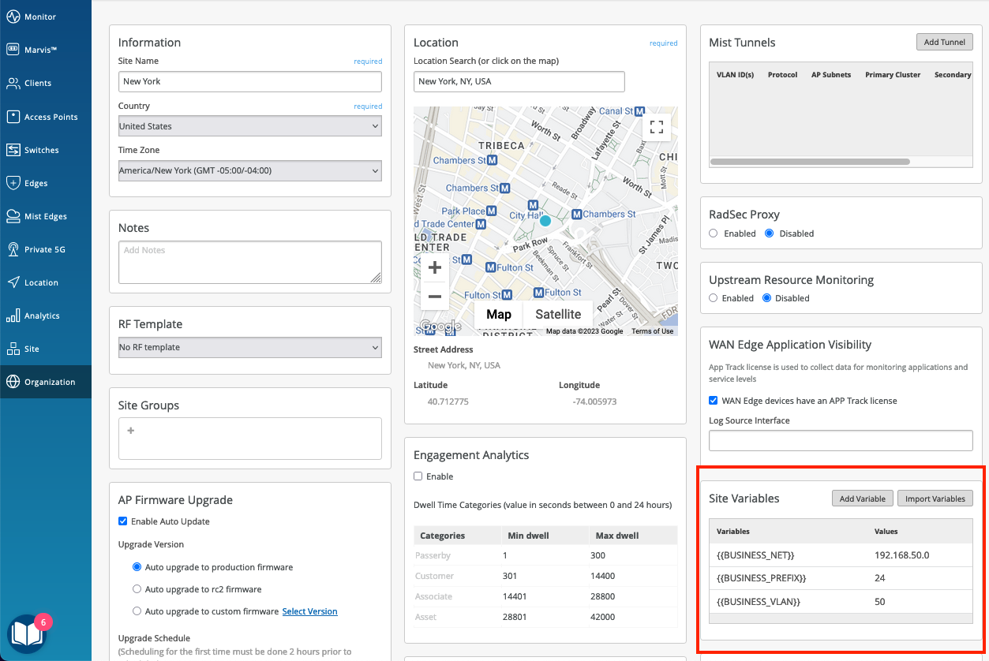
Task: Open Mist Edges from sidebar icon
Action: [13, 216]
